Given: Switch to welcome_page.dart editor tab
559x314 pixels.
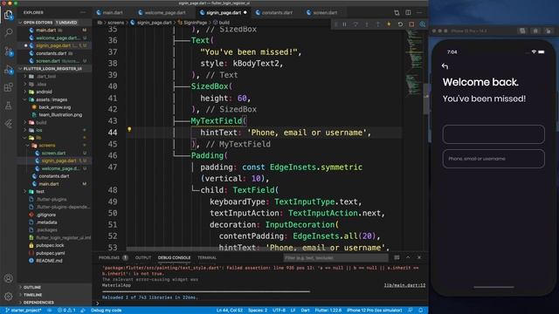Looking at the screenshot, I should pos(162,12).
